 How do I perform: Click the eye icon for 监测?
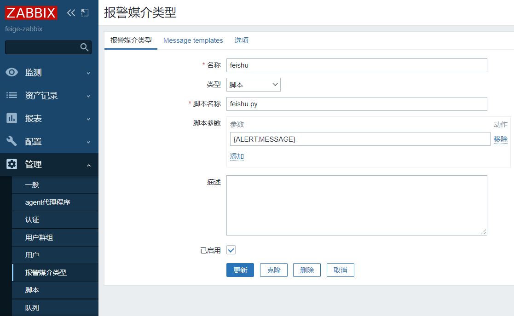[x=12, y=72]
